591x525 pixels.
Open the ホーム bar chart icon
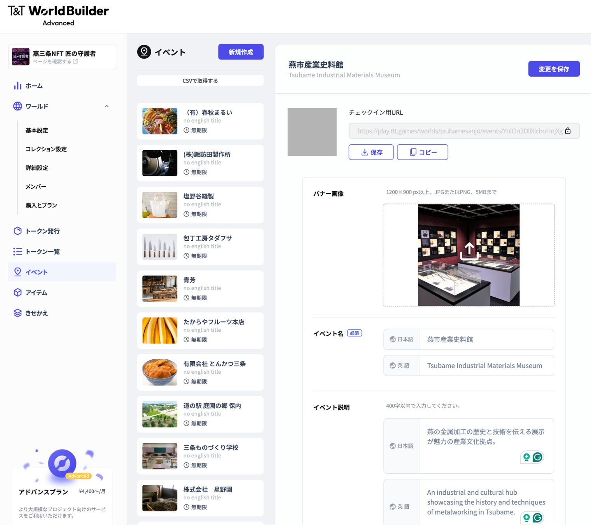coord(17,86)
